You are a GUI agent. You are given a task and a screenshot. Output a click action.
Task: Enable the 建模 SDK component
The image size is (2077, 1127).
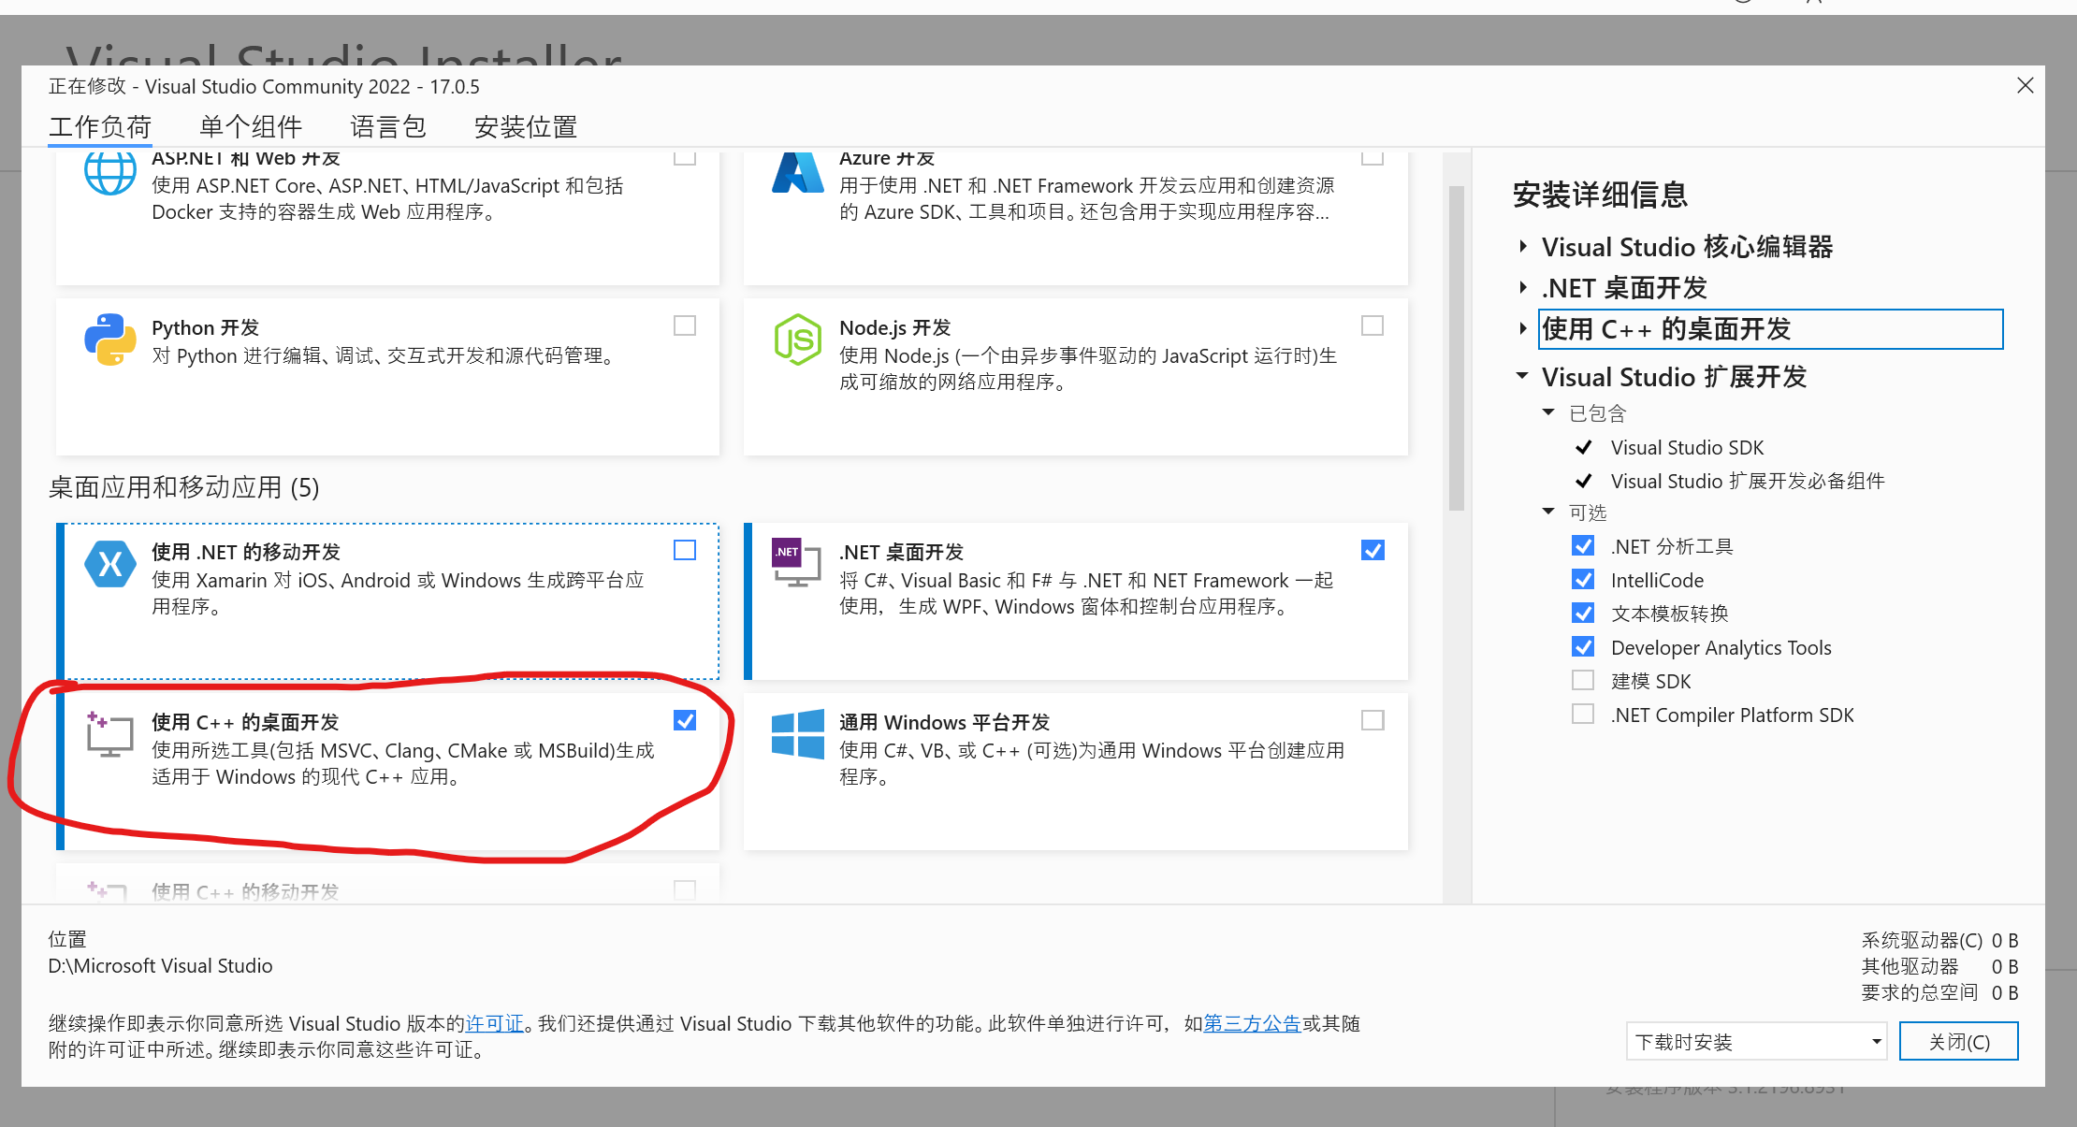(1583, 680)
